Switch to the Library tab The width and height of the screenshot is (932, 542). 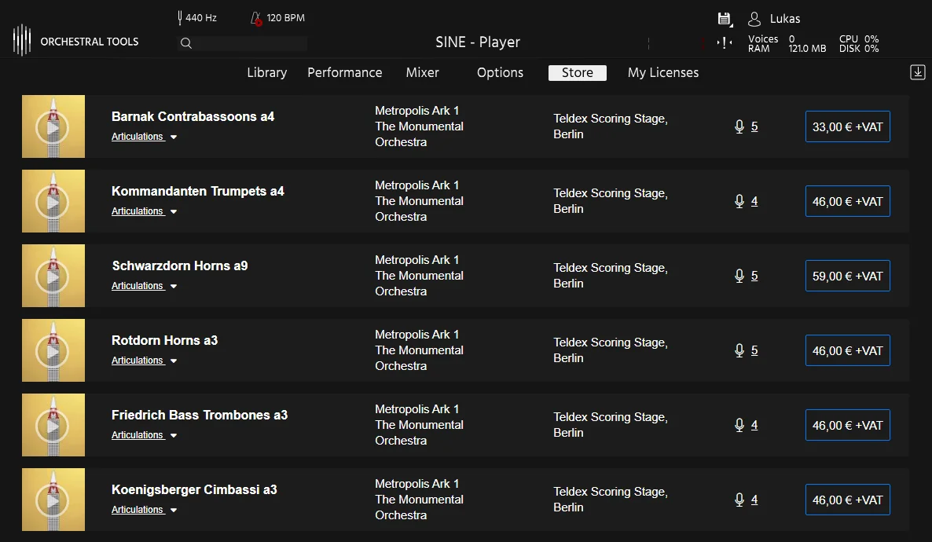pos(267,72)
